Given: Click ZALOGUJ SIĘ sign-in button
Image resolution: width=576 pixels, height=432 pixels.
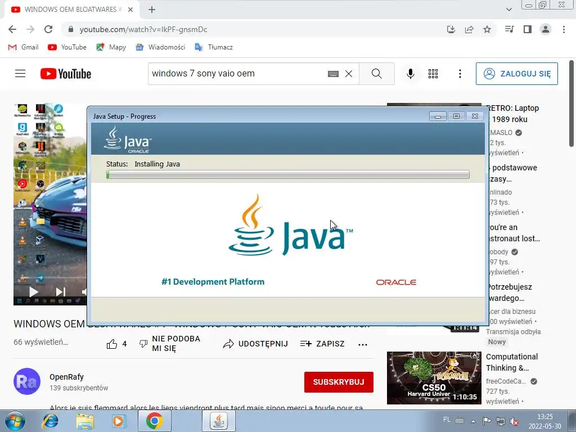Looking at the screenshot, I should 517,74.
